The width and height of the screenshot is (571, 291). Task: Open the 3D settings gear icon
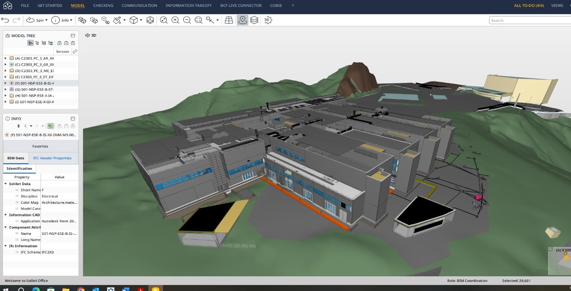pos(268,20)
